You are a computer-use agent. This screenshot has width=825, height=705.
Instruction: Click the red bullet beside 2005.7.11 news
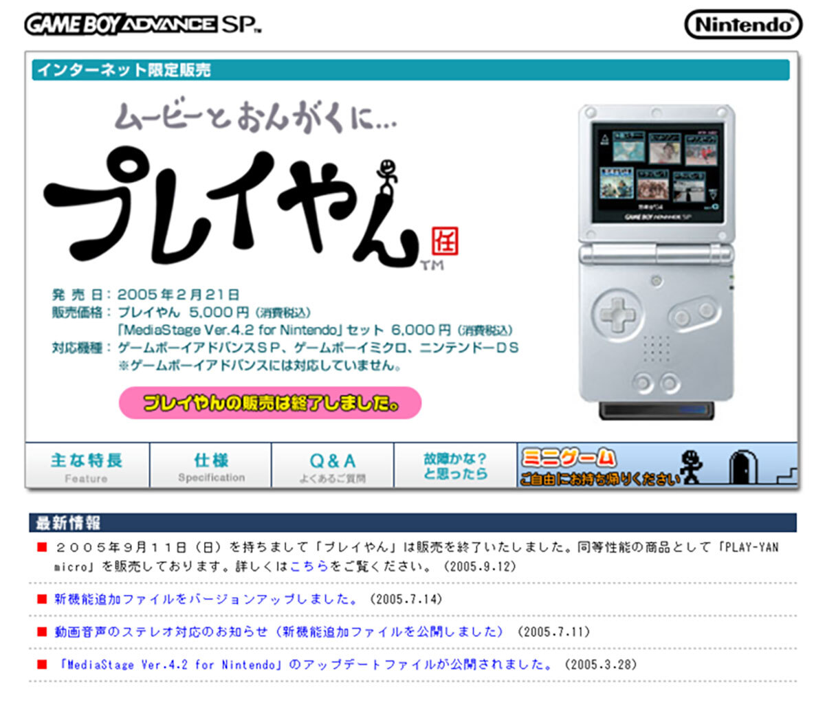tap(42, 631)
